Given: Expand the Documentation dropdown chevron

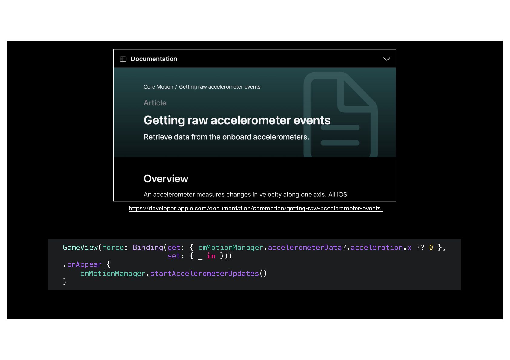Looking at the screenshot, I should click(387, 59).
